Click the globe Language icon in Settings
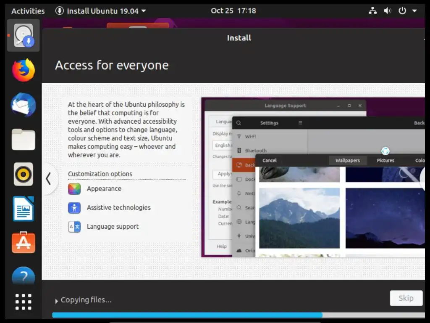This screenshot has height=323, width=430. tap(239, 222)
